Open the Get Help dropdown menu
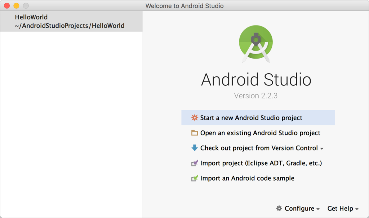Screen dimensions: 369x218 point(343,208)
